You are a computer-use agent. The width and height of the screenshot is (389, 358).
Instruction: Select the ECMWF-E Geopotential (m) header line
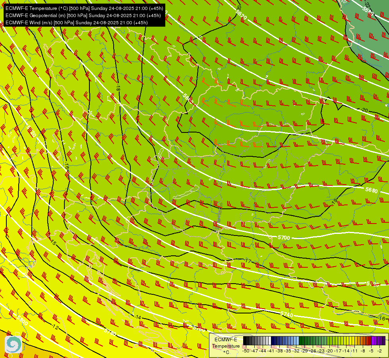pos(83,16)
